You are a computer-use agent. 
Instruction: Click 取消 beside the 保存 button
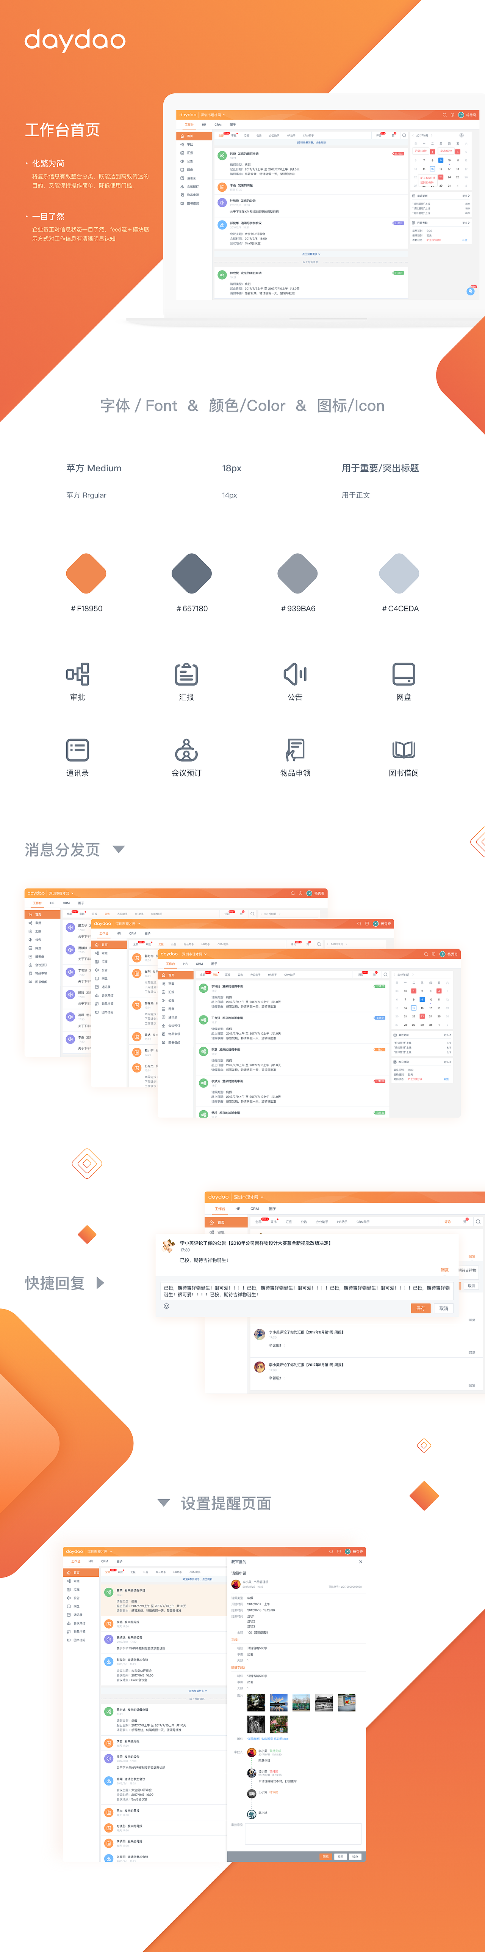click(x=444, y=1308)
